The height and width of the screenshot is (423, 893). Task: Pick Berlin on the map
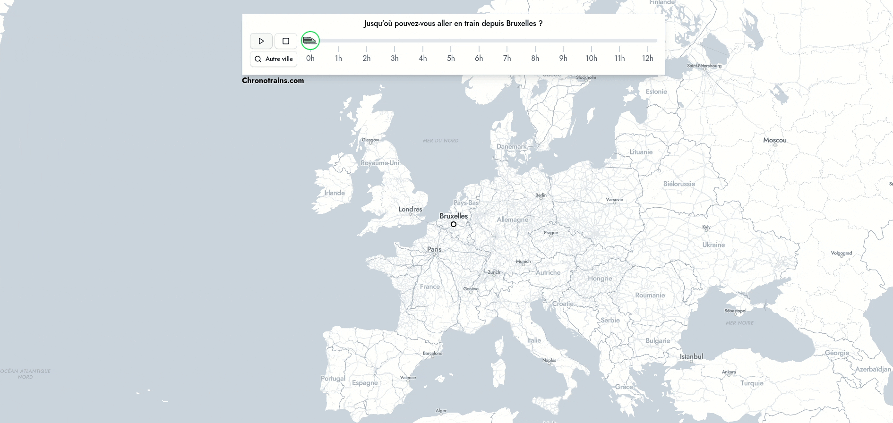point(541,195)
